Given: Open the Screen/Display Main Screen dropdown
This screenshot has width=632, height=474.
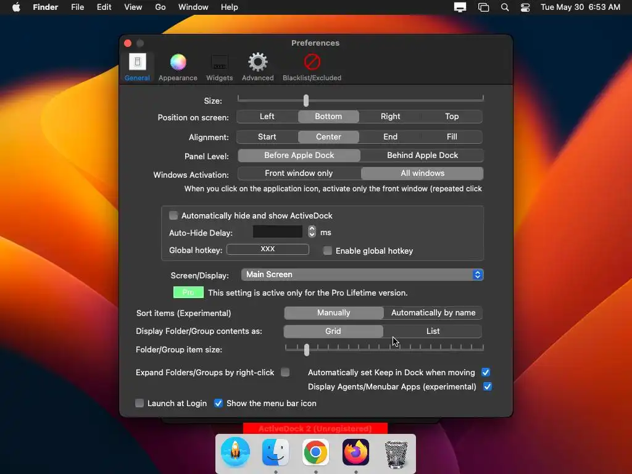Looking at the screenshot, I should click(x=362, y=275).
